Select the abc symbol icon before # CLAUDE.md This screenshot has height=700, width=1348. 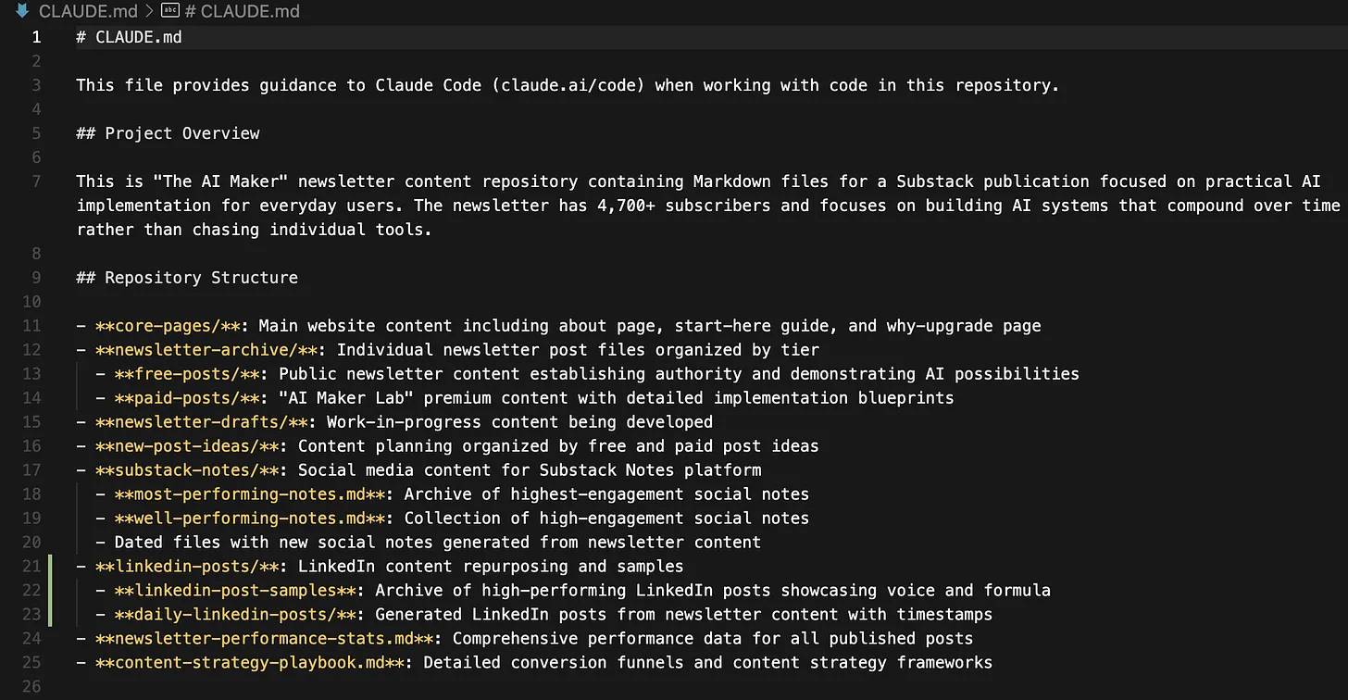tap(169, 11)
